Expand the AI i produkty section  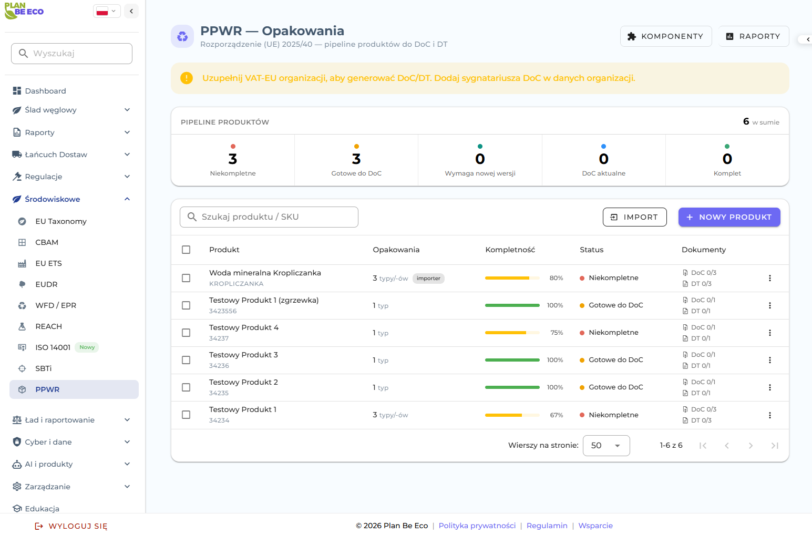click(x=71, y=464)
